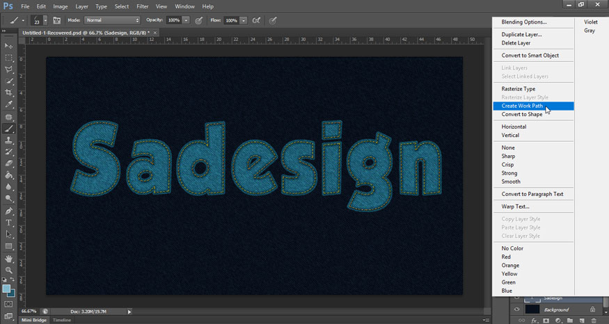Screen dimensions: 609x324
Task: Select the Lasso tool
Action: 8,69
